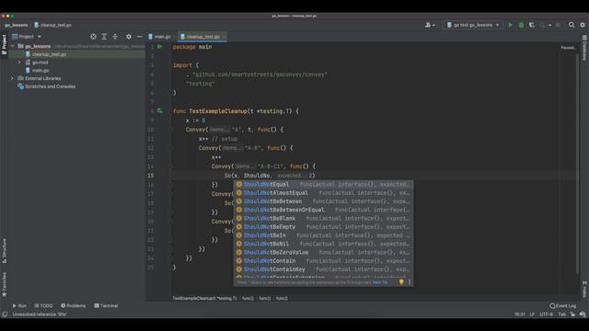Select cleanup_test.go in project tree
The height and width of the screenshot is (331, 589).
(77, 54)
